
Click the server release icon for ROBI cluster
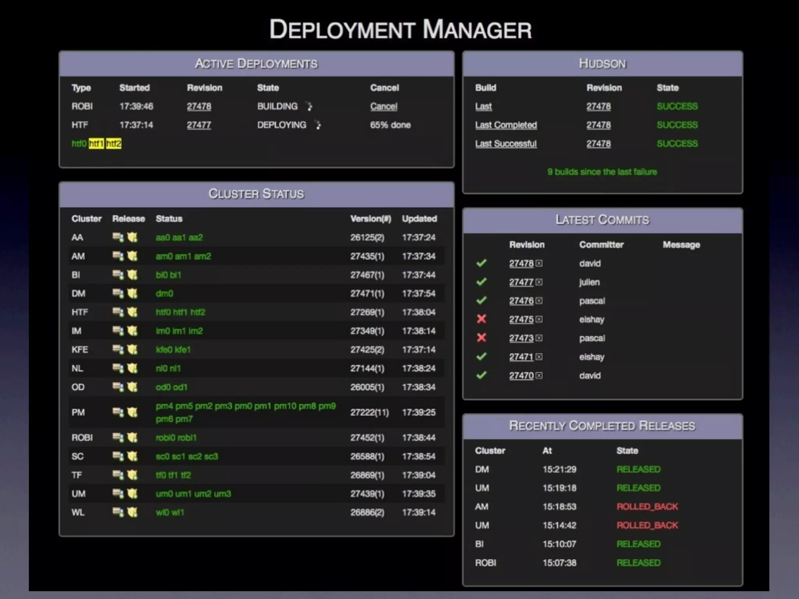(x=118, y=438)
